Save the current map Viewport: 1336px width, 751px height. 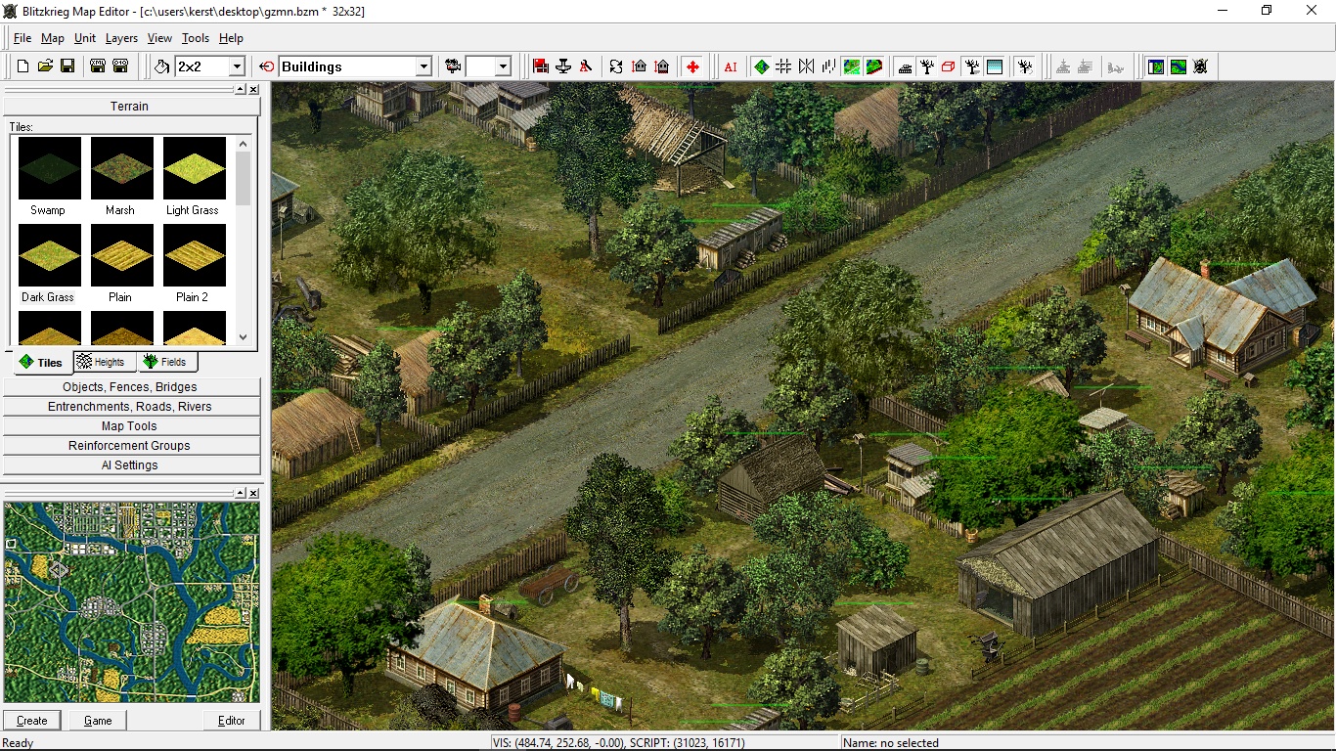click(x=67, y=66)
